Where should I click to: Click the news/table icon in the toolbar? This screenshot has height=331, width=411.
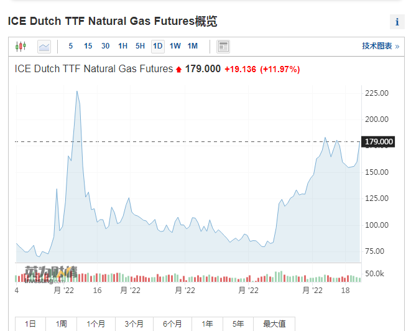223,46
